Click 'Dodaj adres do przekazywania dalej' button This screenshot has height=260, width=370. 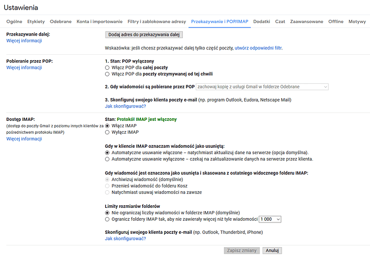144,35
